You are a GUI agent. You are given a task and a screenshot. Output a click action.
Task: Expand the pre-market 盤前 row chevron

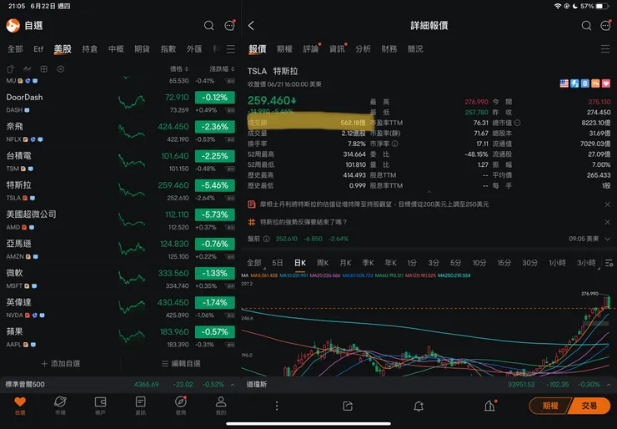(608, 239)
